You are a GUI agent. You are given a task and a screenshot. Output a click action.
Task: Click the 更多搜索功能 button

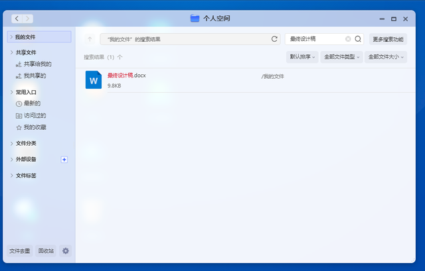point(388,39)
